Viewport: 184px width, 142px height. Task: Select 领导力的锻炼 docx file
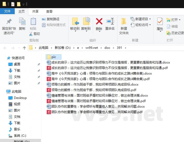point(93,84)
